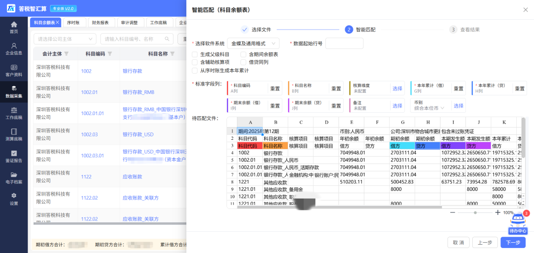Select the 科目余额表 tab
This screenshot has height=253, width=534.
[x=44, y=22]
